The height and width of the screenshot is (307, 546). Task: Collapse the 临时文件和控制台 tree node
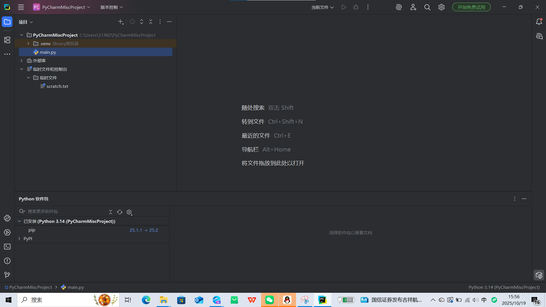click(21, 69)
